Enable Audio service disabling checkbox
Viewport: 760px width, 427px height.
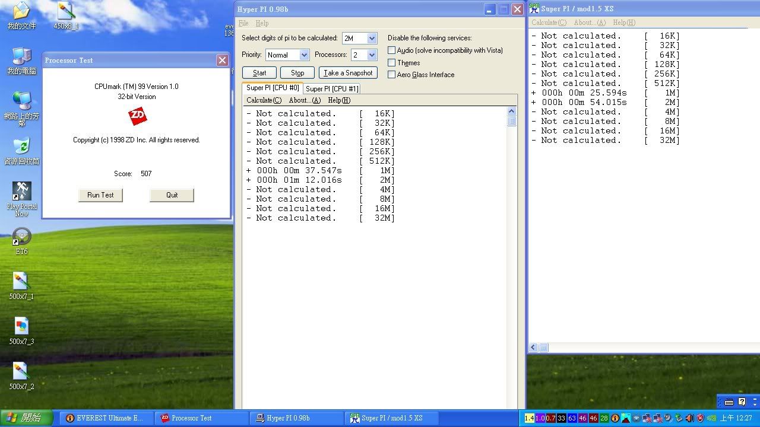pyautogui.click(x=391, y=50)
